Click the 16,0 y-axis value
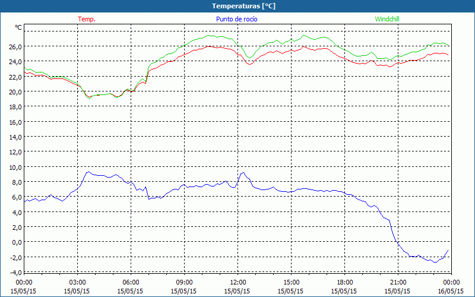Screen dimensions: 475x297 point(15,122)
